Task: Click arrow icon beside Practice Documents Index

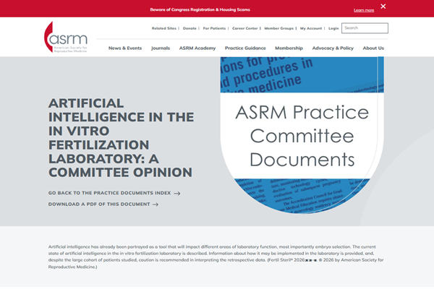Action: (x=177, y=194)
